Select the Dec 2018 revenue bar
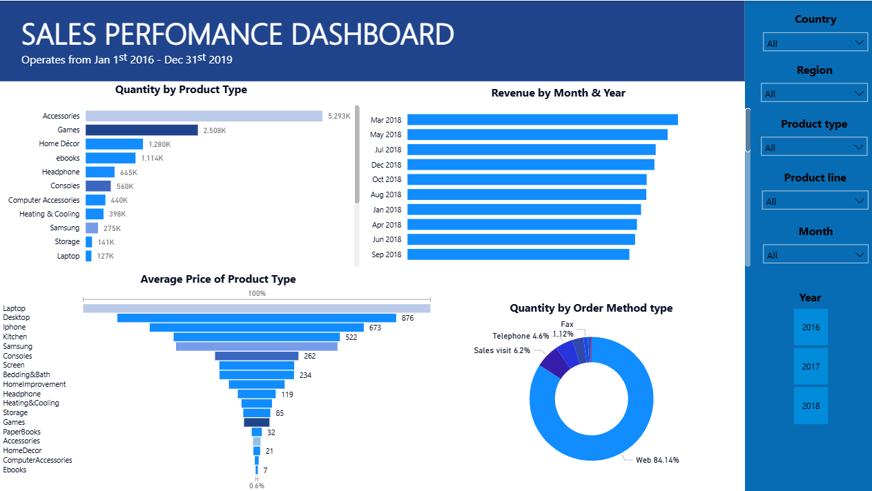Image resolution: width=872 pixels, height=491 pixels. point(530,165)
